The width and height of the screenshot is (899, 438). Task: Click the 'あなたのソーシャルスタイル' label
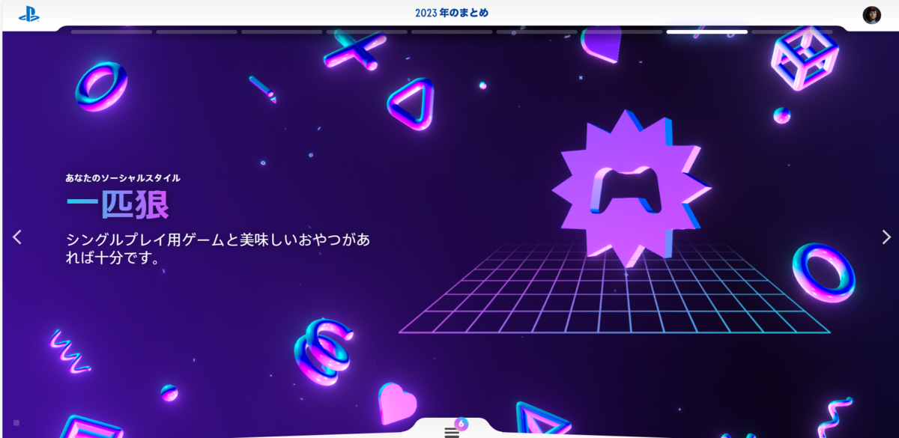click(123, 178)
